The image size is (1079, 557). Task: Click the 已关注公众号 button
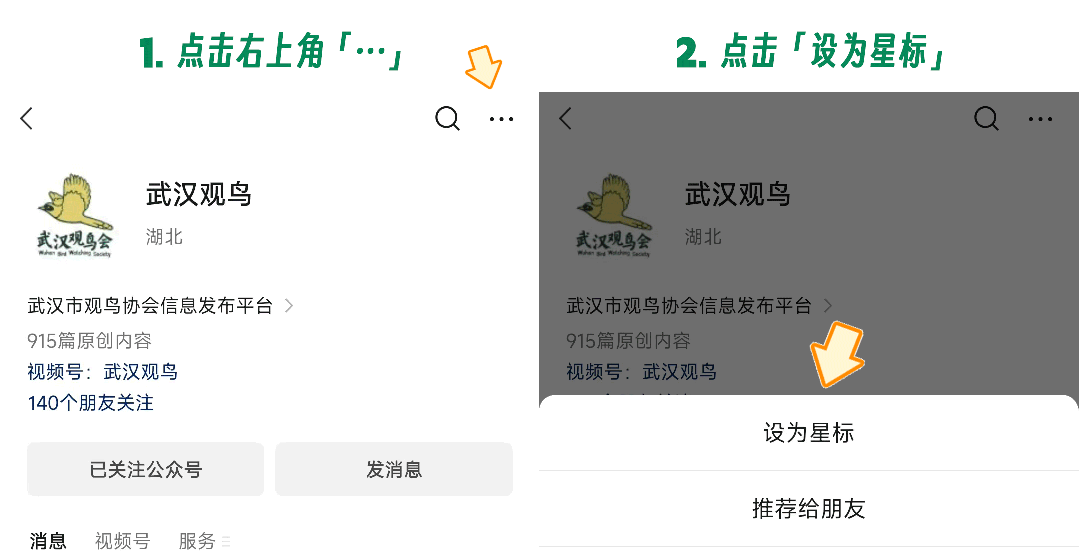click(145, 470)
